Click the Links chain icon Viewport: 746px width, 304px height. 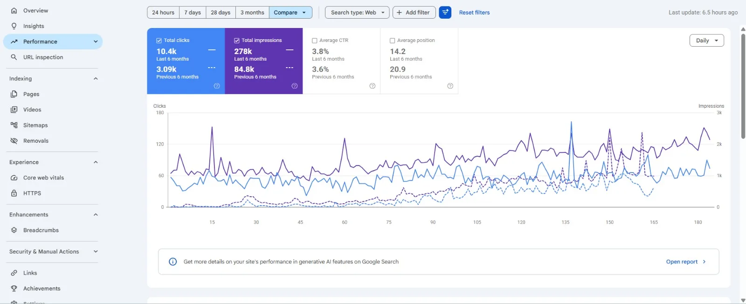click(14, 273)
